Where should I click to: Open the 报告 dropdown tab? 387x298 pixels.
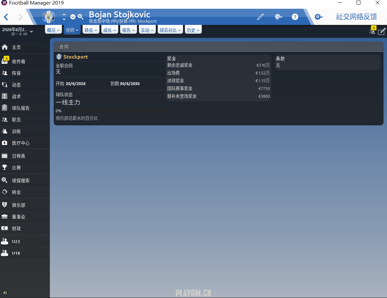128,30
